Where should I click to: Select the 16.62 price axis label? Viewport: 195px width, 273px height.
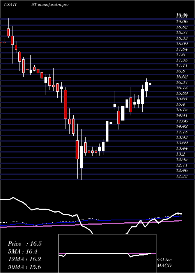click(x=182, y=76)
